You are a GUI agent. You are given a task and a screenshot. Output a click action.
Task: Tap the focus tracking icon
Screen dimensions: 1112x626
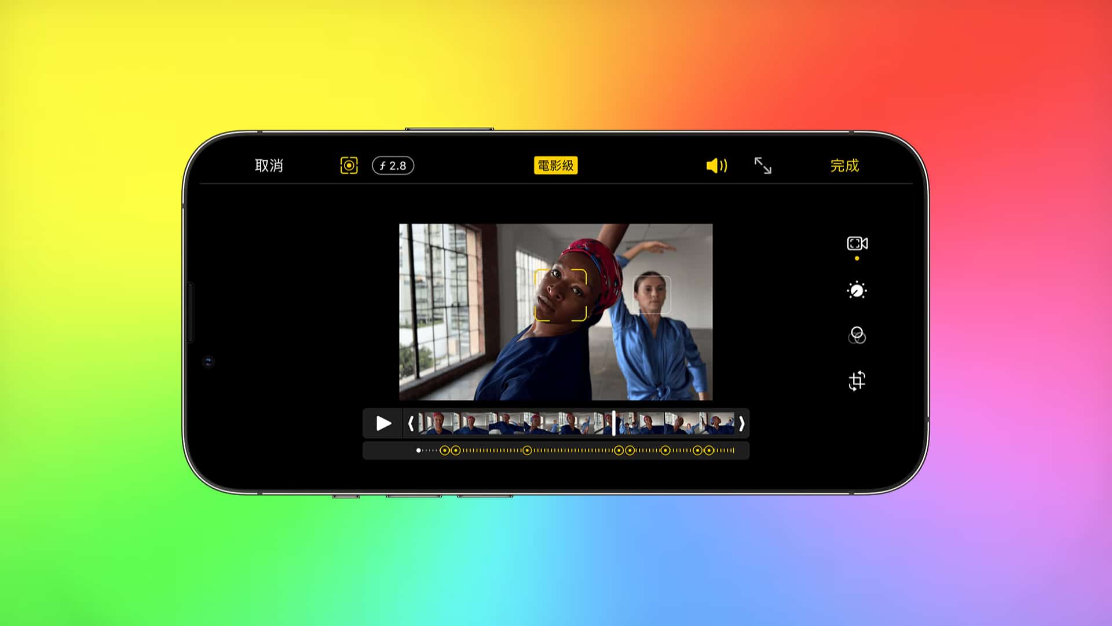click(349, 166)
